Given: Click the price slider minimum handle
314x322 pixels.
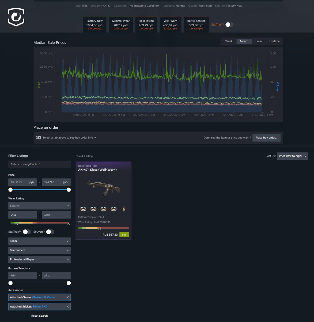Looking at the screenshot, I should (10, 190).
